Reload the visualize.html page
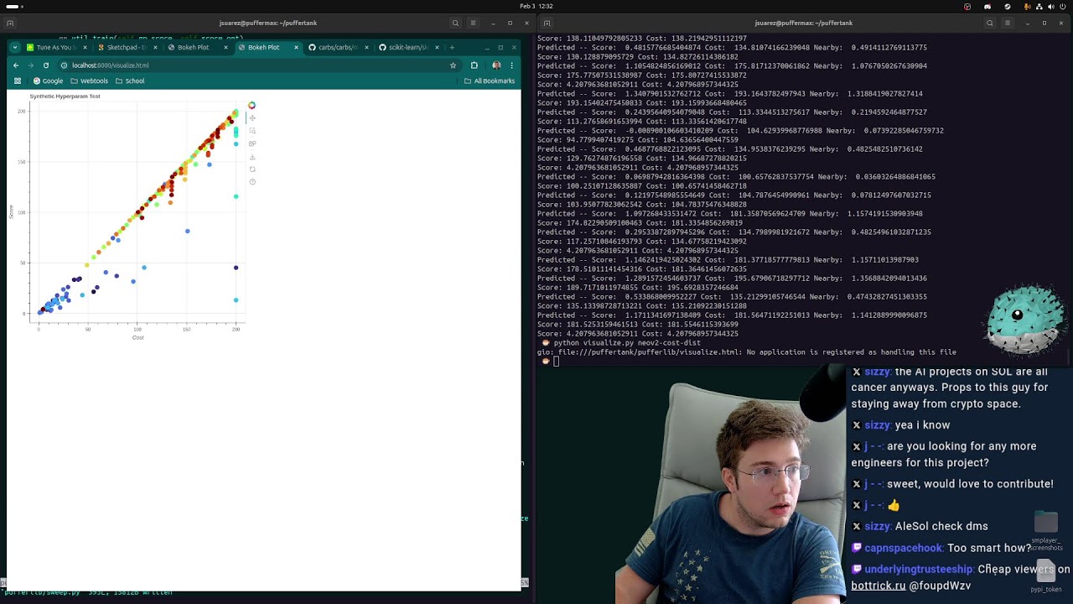1073x604 pixels. click(x=46, y=65)
